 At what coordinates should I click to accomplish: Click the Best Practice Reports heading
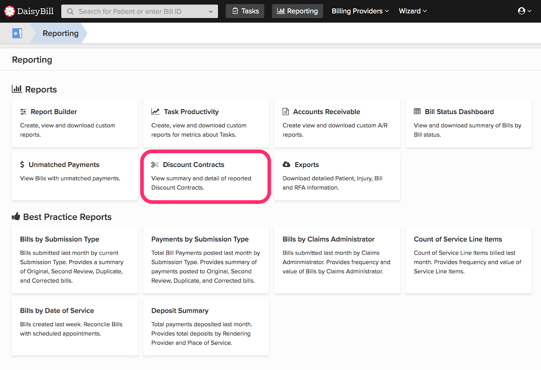(67, 217)
